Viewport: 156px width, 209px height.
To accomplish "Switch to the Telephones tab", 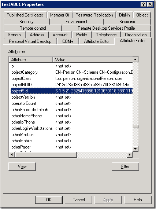I will [106, 35].
